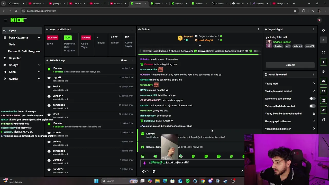
Task: Click the note document icon in the right rail
Action: pos(323,72)
